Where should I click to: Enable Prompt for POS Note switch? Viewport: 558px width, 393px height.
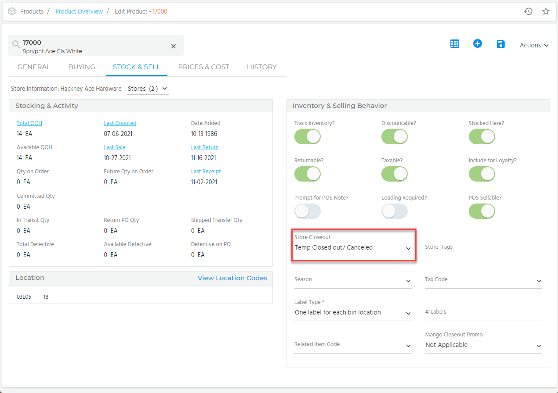[x=308, y=211]
